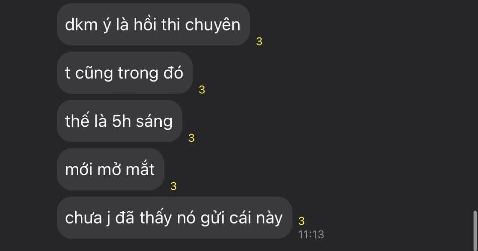The image size is (478, 251).
Task: Click the yellow 3 beside 'mới mở mắt'
Action: (173, 187)
